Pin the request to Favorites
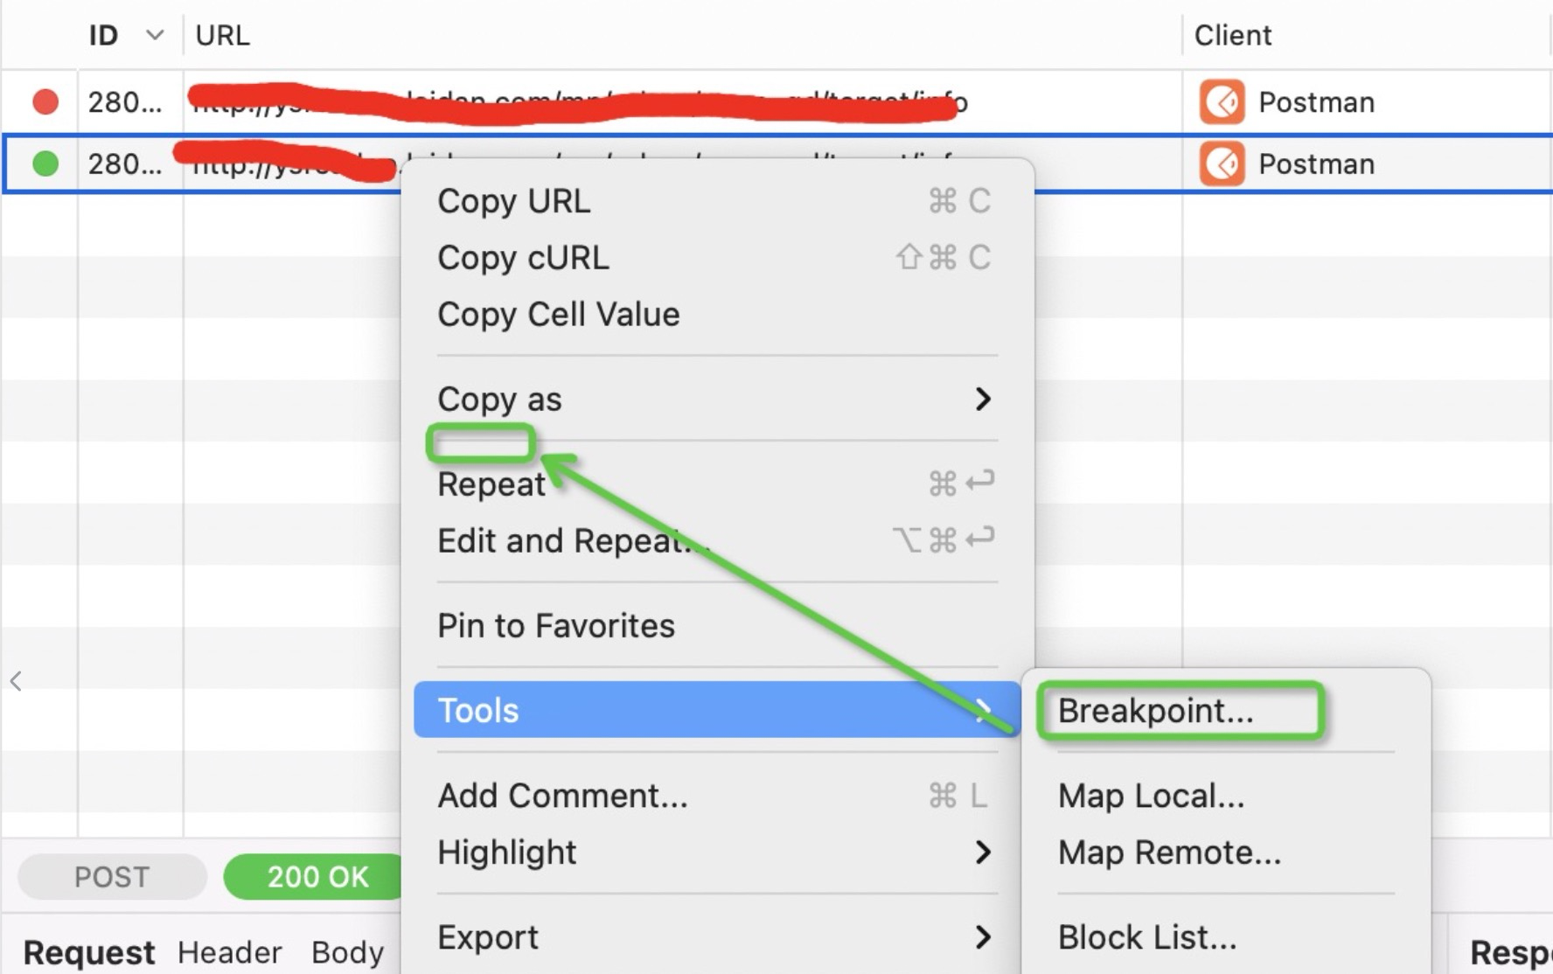The width and height of the screenshot is (1553, 974). pos(556,624)
